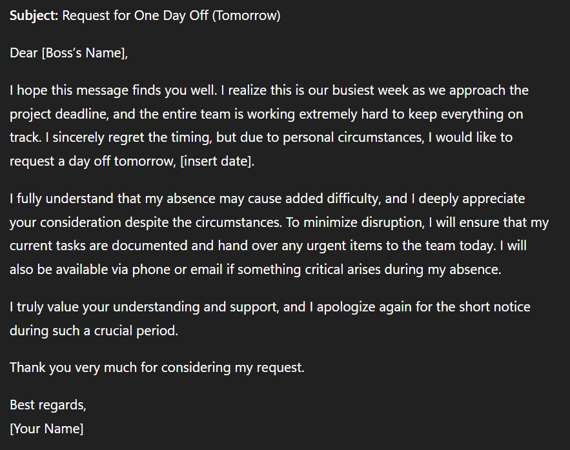Viewport: 570px width, 450px height.
Task: Click the "Best regards," closing line
Action: [48, 406]
